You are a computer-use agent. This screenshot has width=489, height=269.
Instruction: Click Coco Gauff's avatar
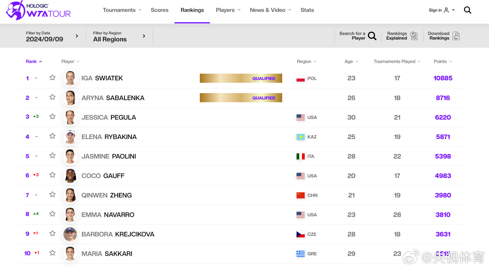(x=70, y=176)
